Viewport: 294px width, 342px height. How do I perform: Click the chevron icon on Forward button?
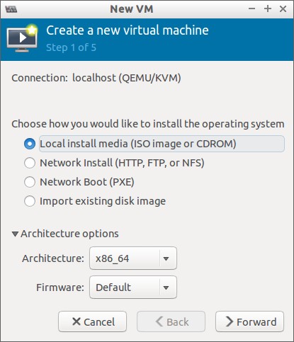(230, 321)
